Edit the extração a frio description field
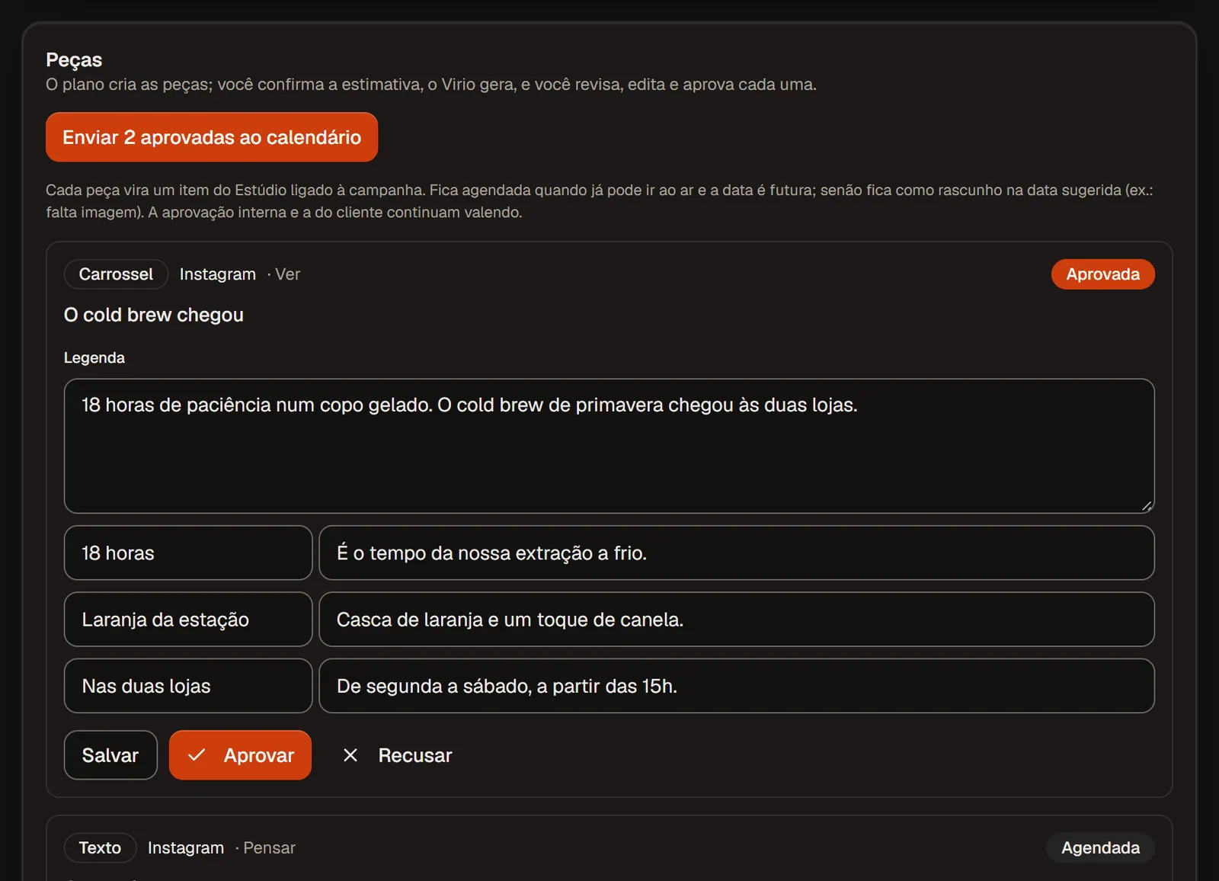This screenshot has width=1219, height=881. point(737,553)
